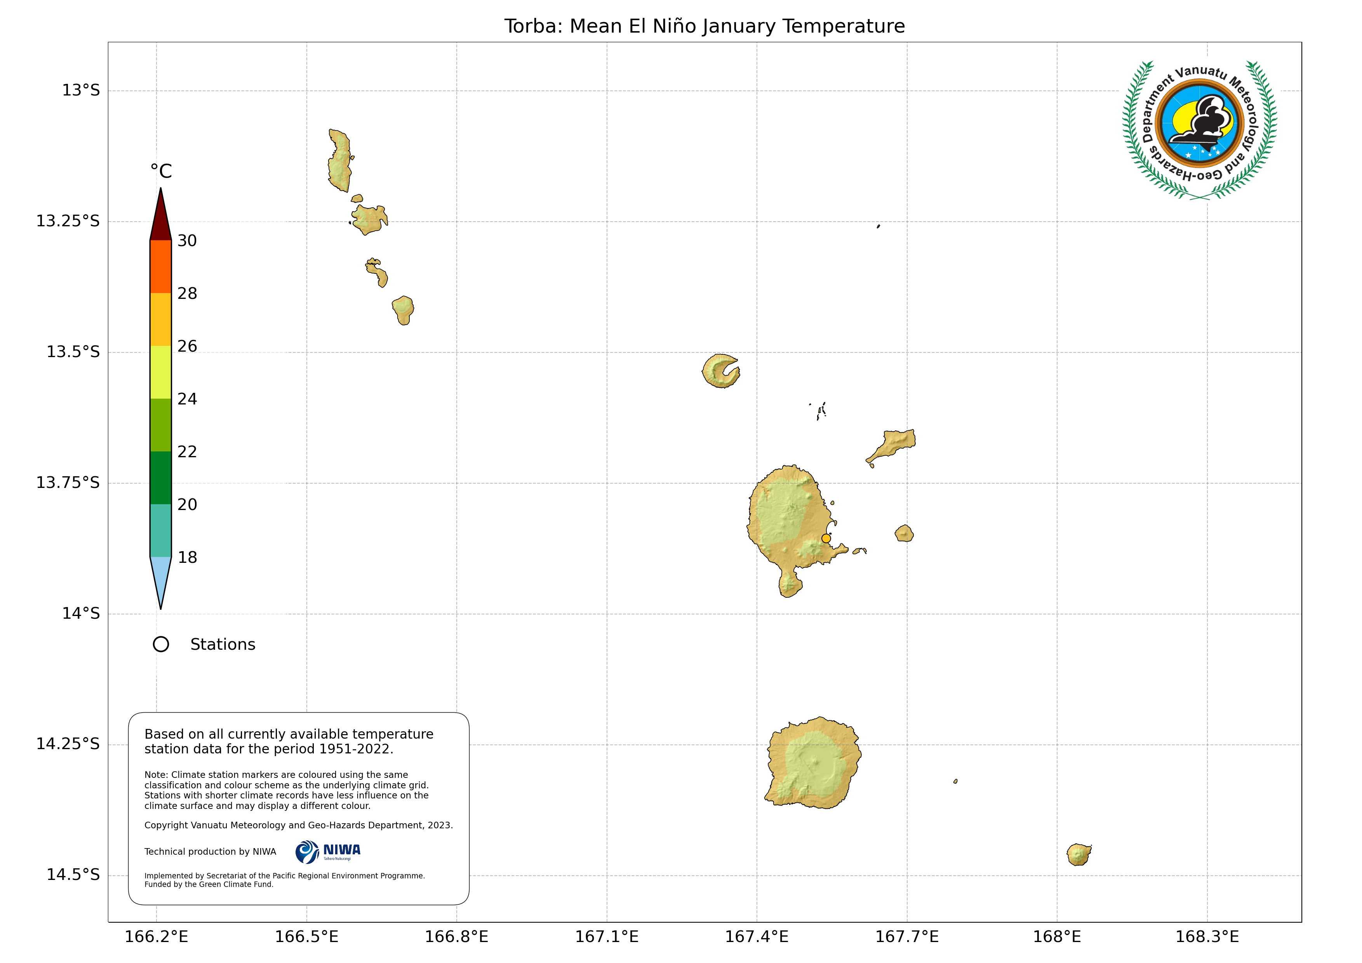
Task: Click the Stations legend circle marker
Action: (x=161, y=644)
